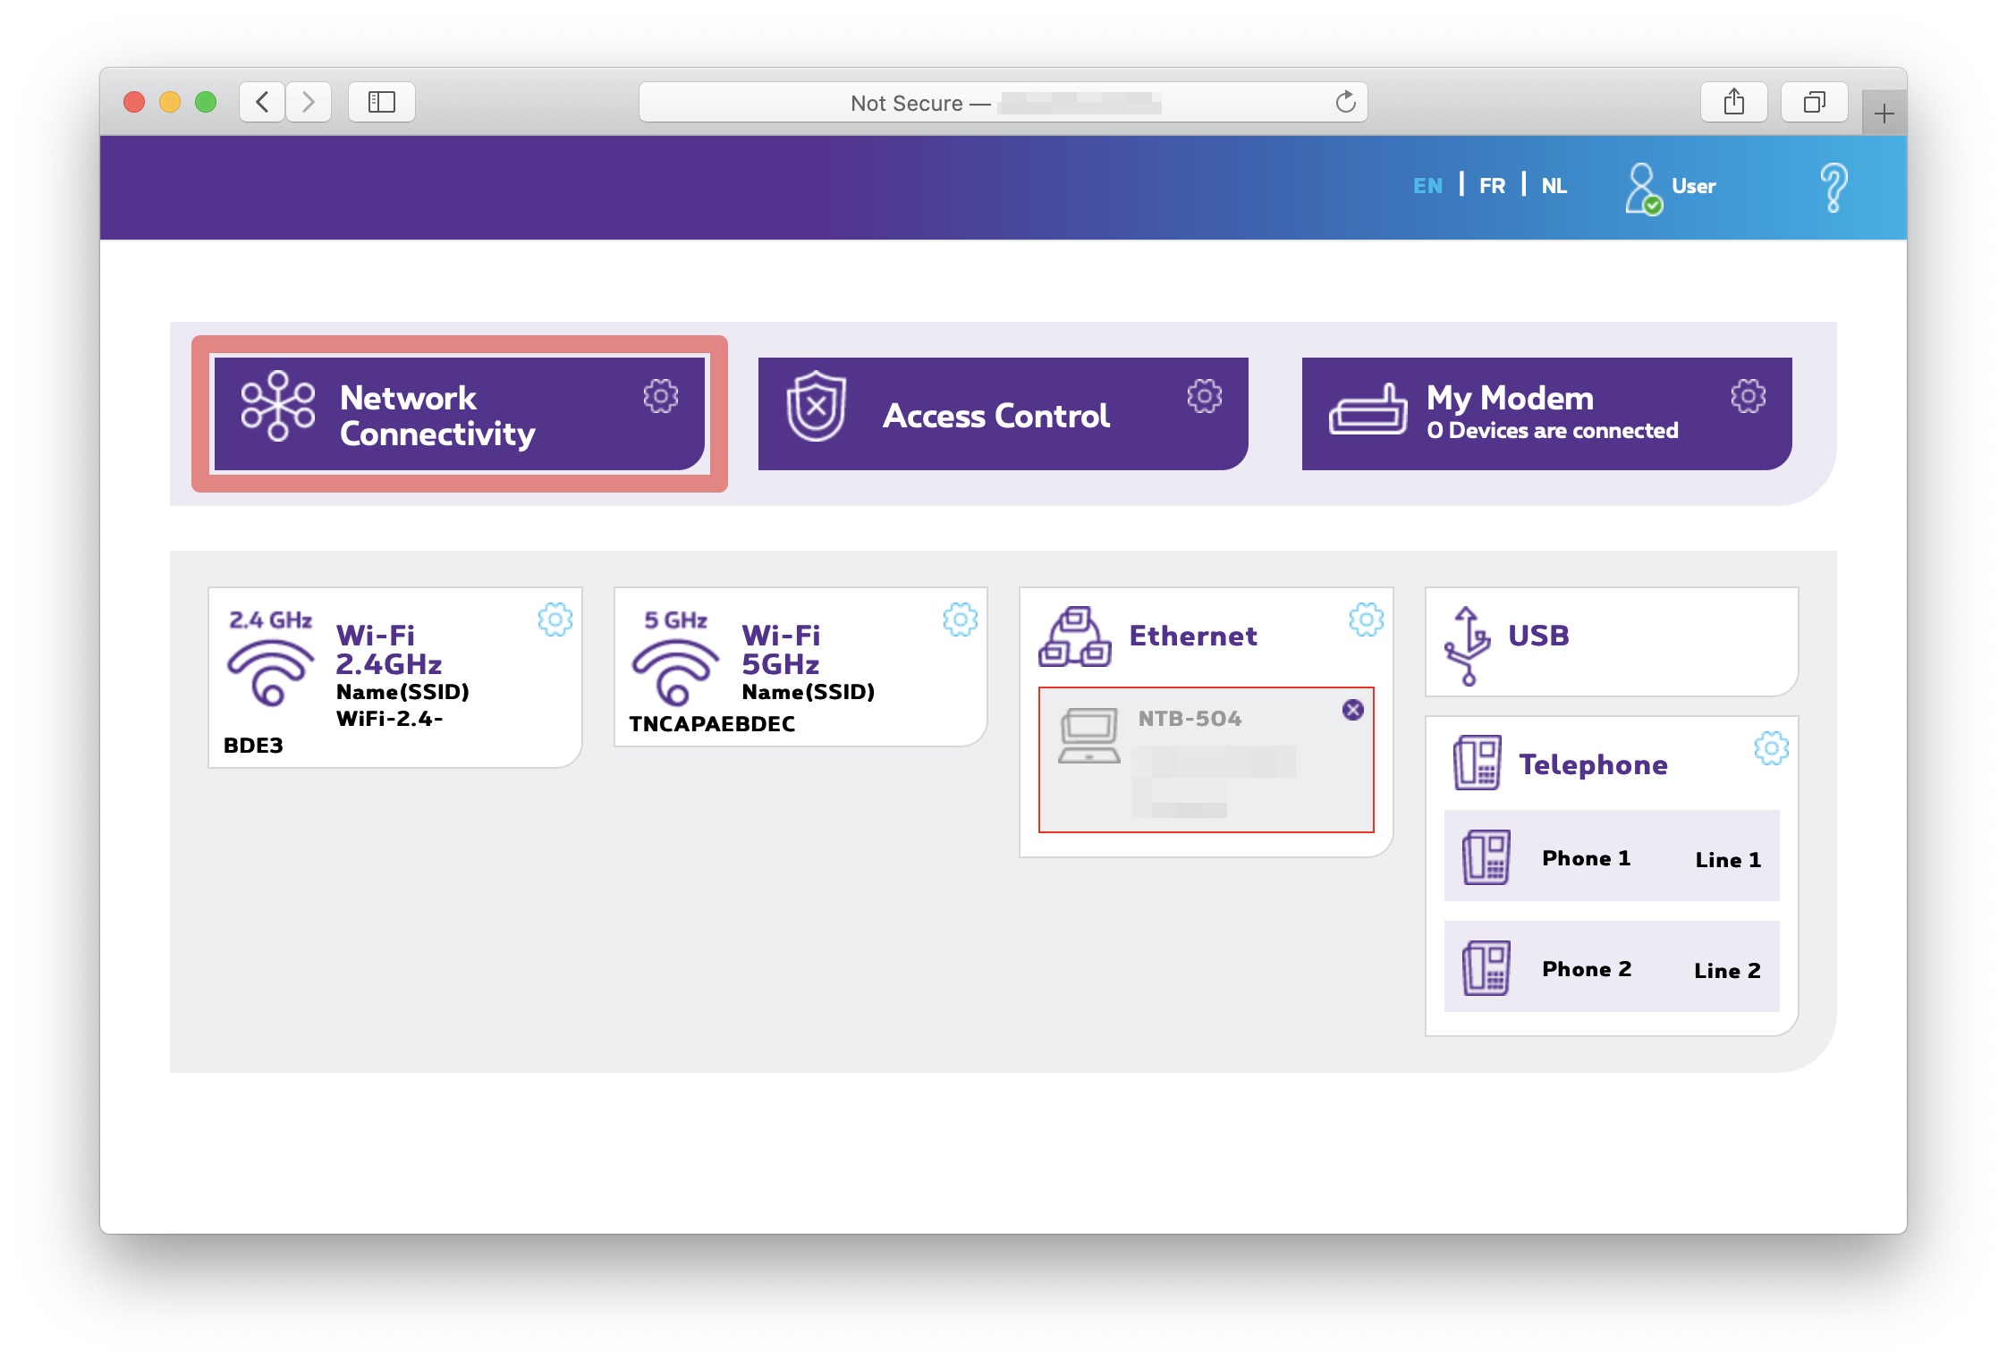Click the Wi-Fi 5GHz title
2007x1366 pixels.
[781, 650]
